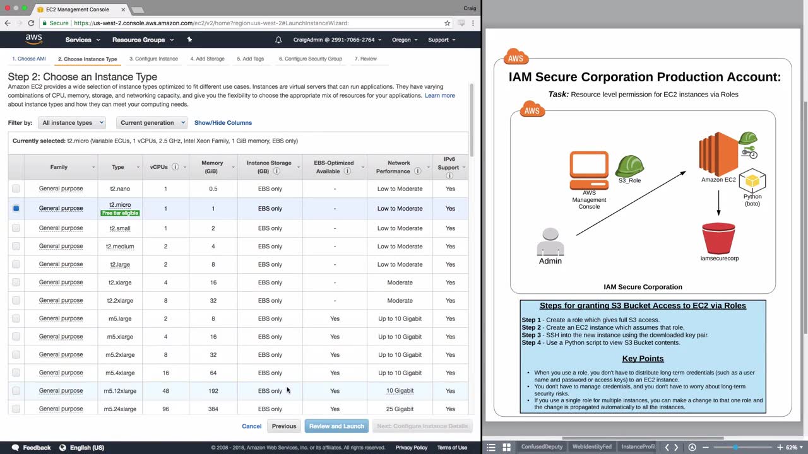Select the m5.4xlarge instance checkbox

pos(16,373)
